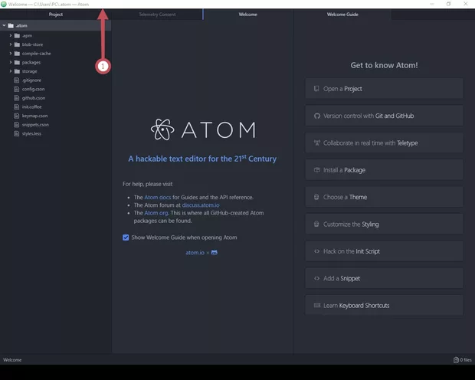
Task: Open styles.less from the project tree
Action: click(31, 133)
